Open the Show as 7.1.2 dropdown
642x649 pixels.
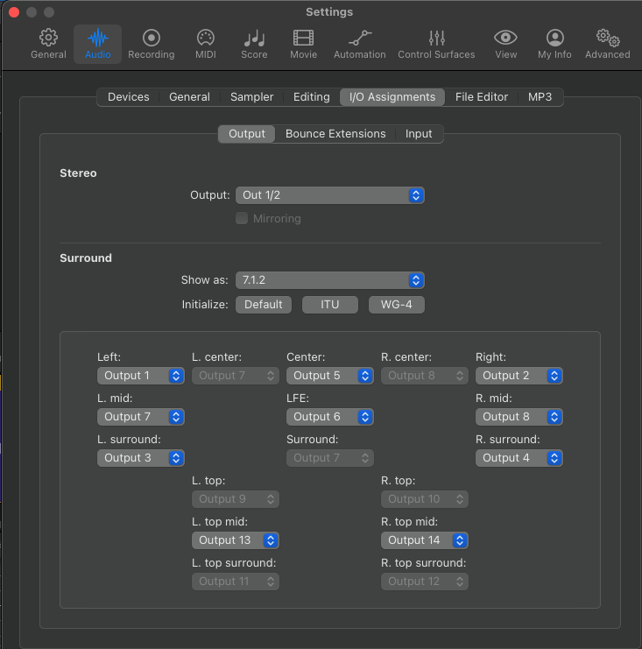tap(329, 280)
